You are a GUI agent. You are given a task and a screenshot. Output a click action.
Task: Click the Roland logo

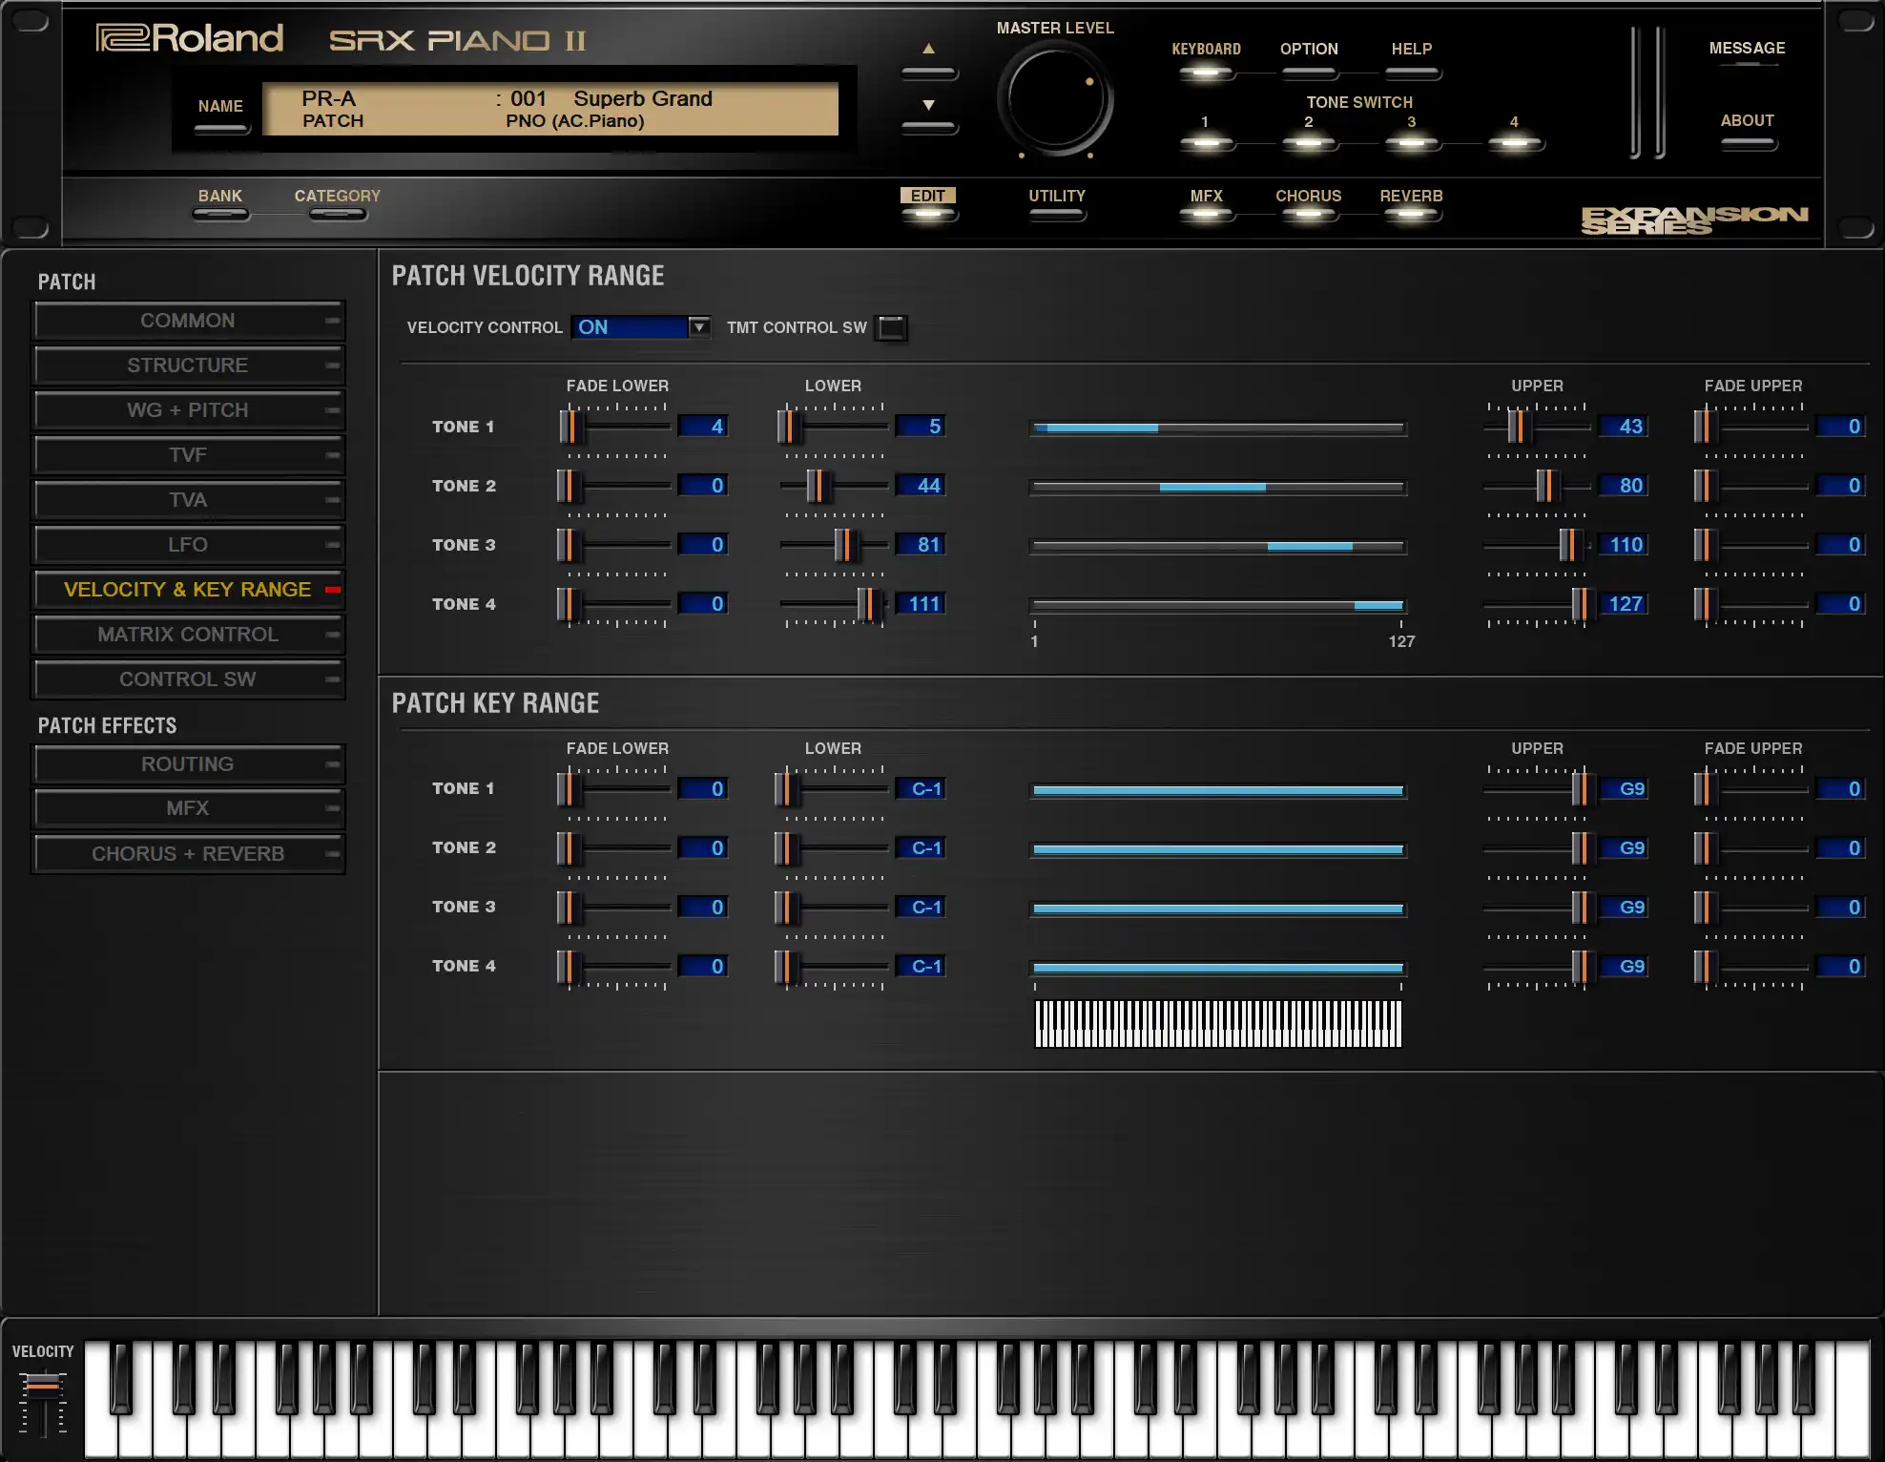coord(190,39)
